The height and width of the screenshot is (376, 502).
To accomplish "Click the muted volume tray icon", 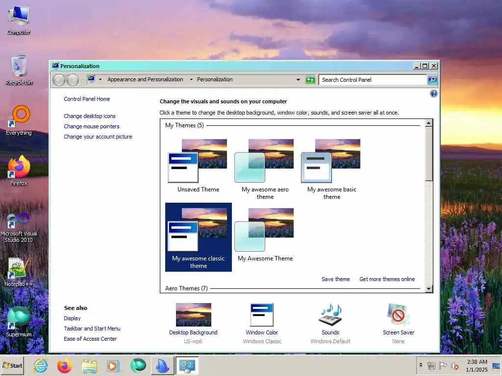I will [x=454, y=365].
